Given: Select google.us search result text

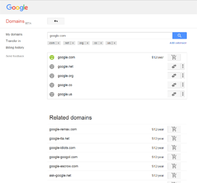Looking at the screenshot, I should click(x=65, y=94).
